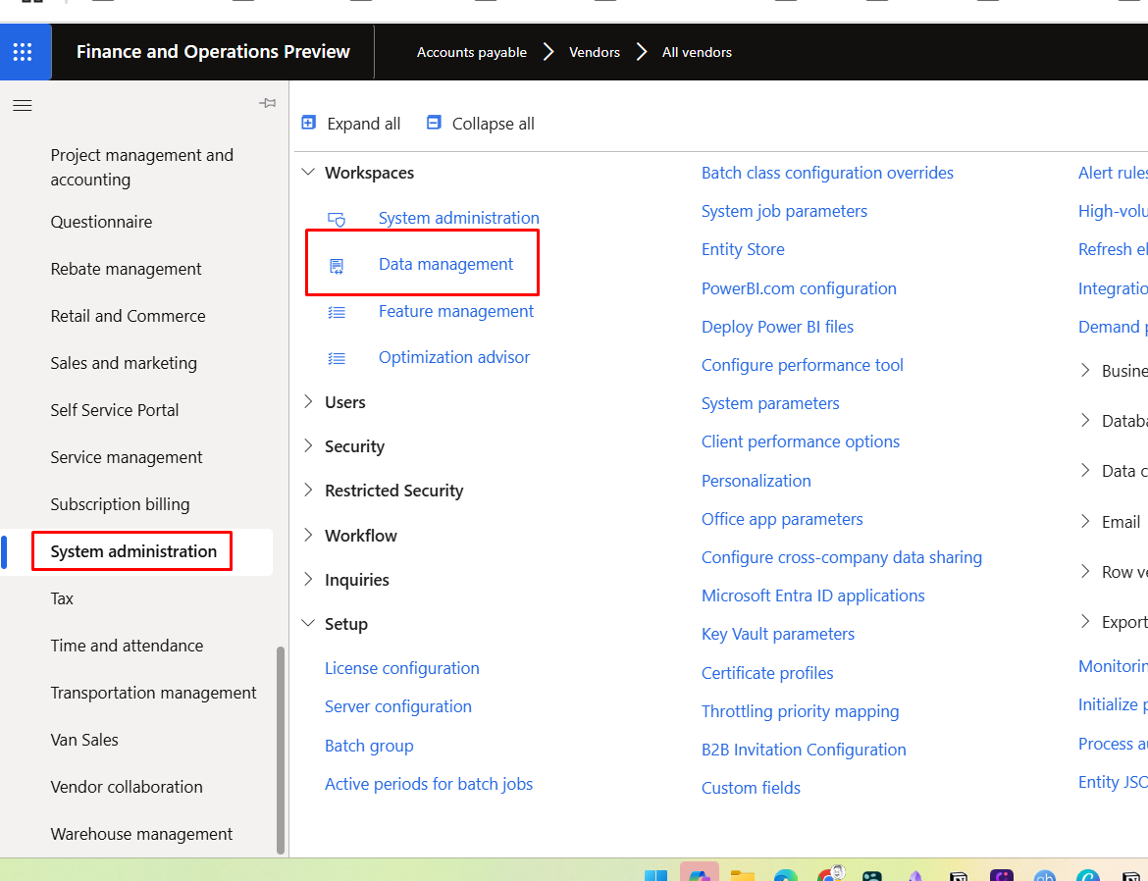
Task: Click the navigation pane vertical scrollbar
Action: pos(281,750)
